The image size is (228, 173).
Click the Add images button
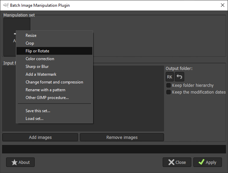pos(40,137)
